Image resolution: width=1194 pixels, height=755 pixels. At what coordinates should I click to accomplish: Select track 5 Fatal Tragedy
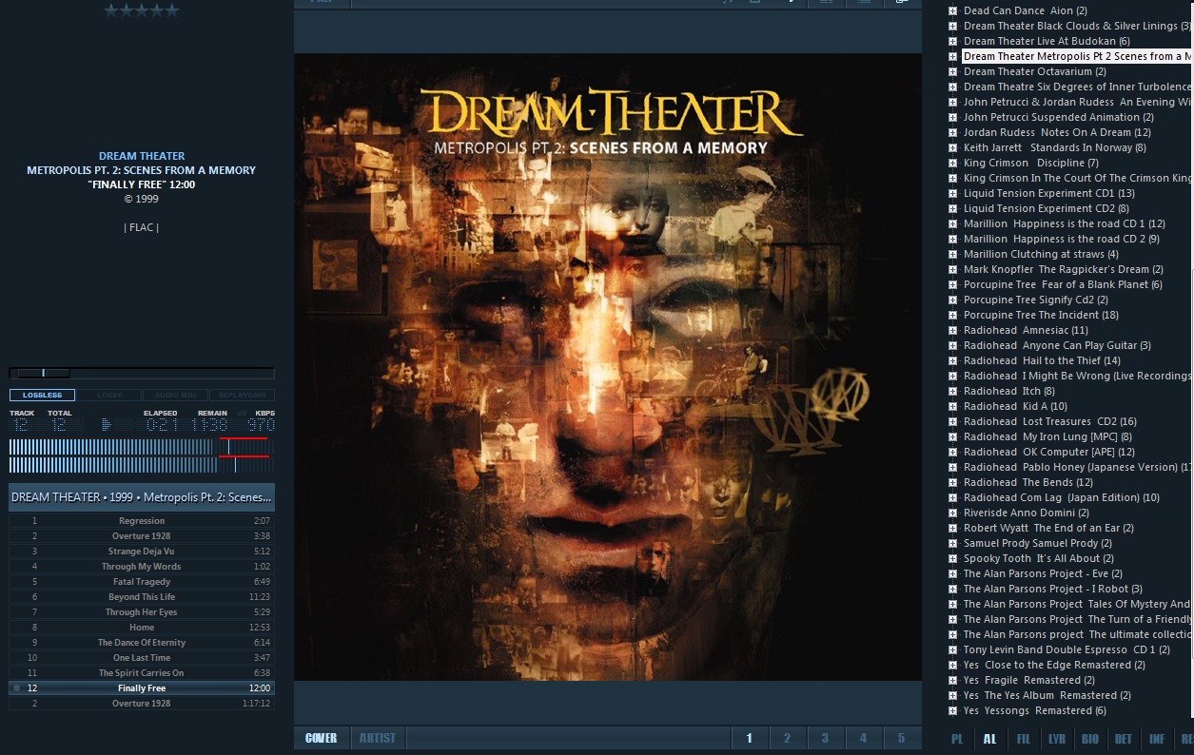coord(142,582)
